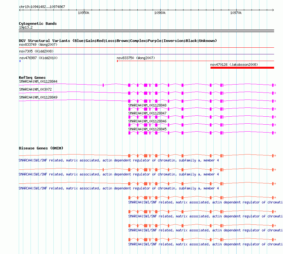Click the chr19:10941482..10974867 region label
283x254 pixels.
click(x=42, y=7)
